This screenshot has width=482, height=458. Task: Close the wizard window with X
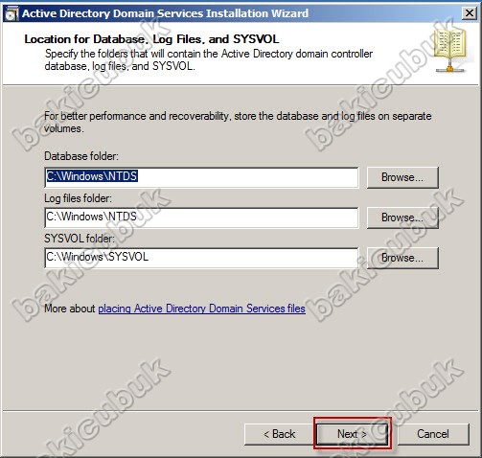coord(470,13)
